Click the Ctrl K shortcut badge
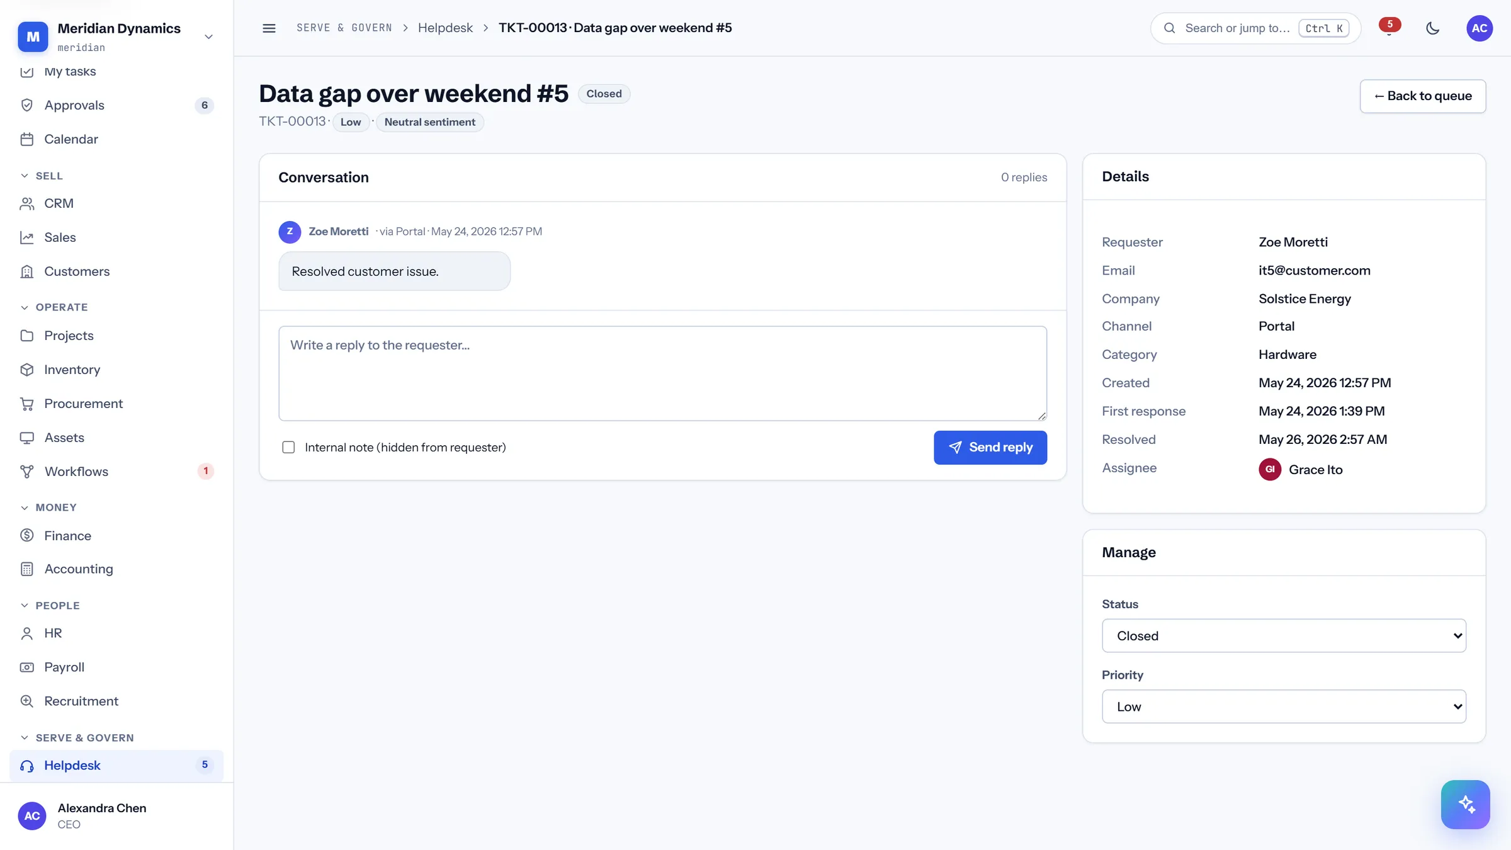 [x=1323, y=28]
